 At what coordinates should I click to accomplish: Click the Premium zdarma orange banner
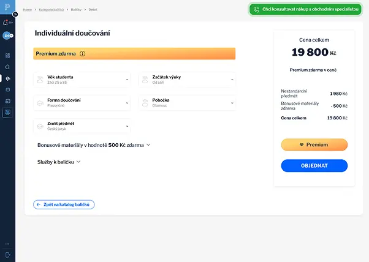pos(134,54)
